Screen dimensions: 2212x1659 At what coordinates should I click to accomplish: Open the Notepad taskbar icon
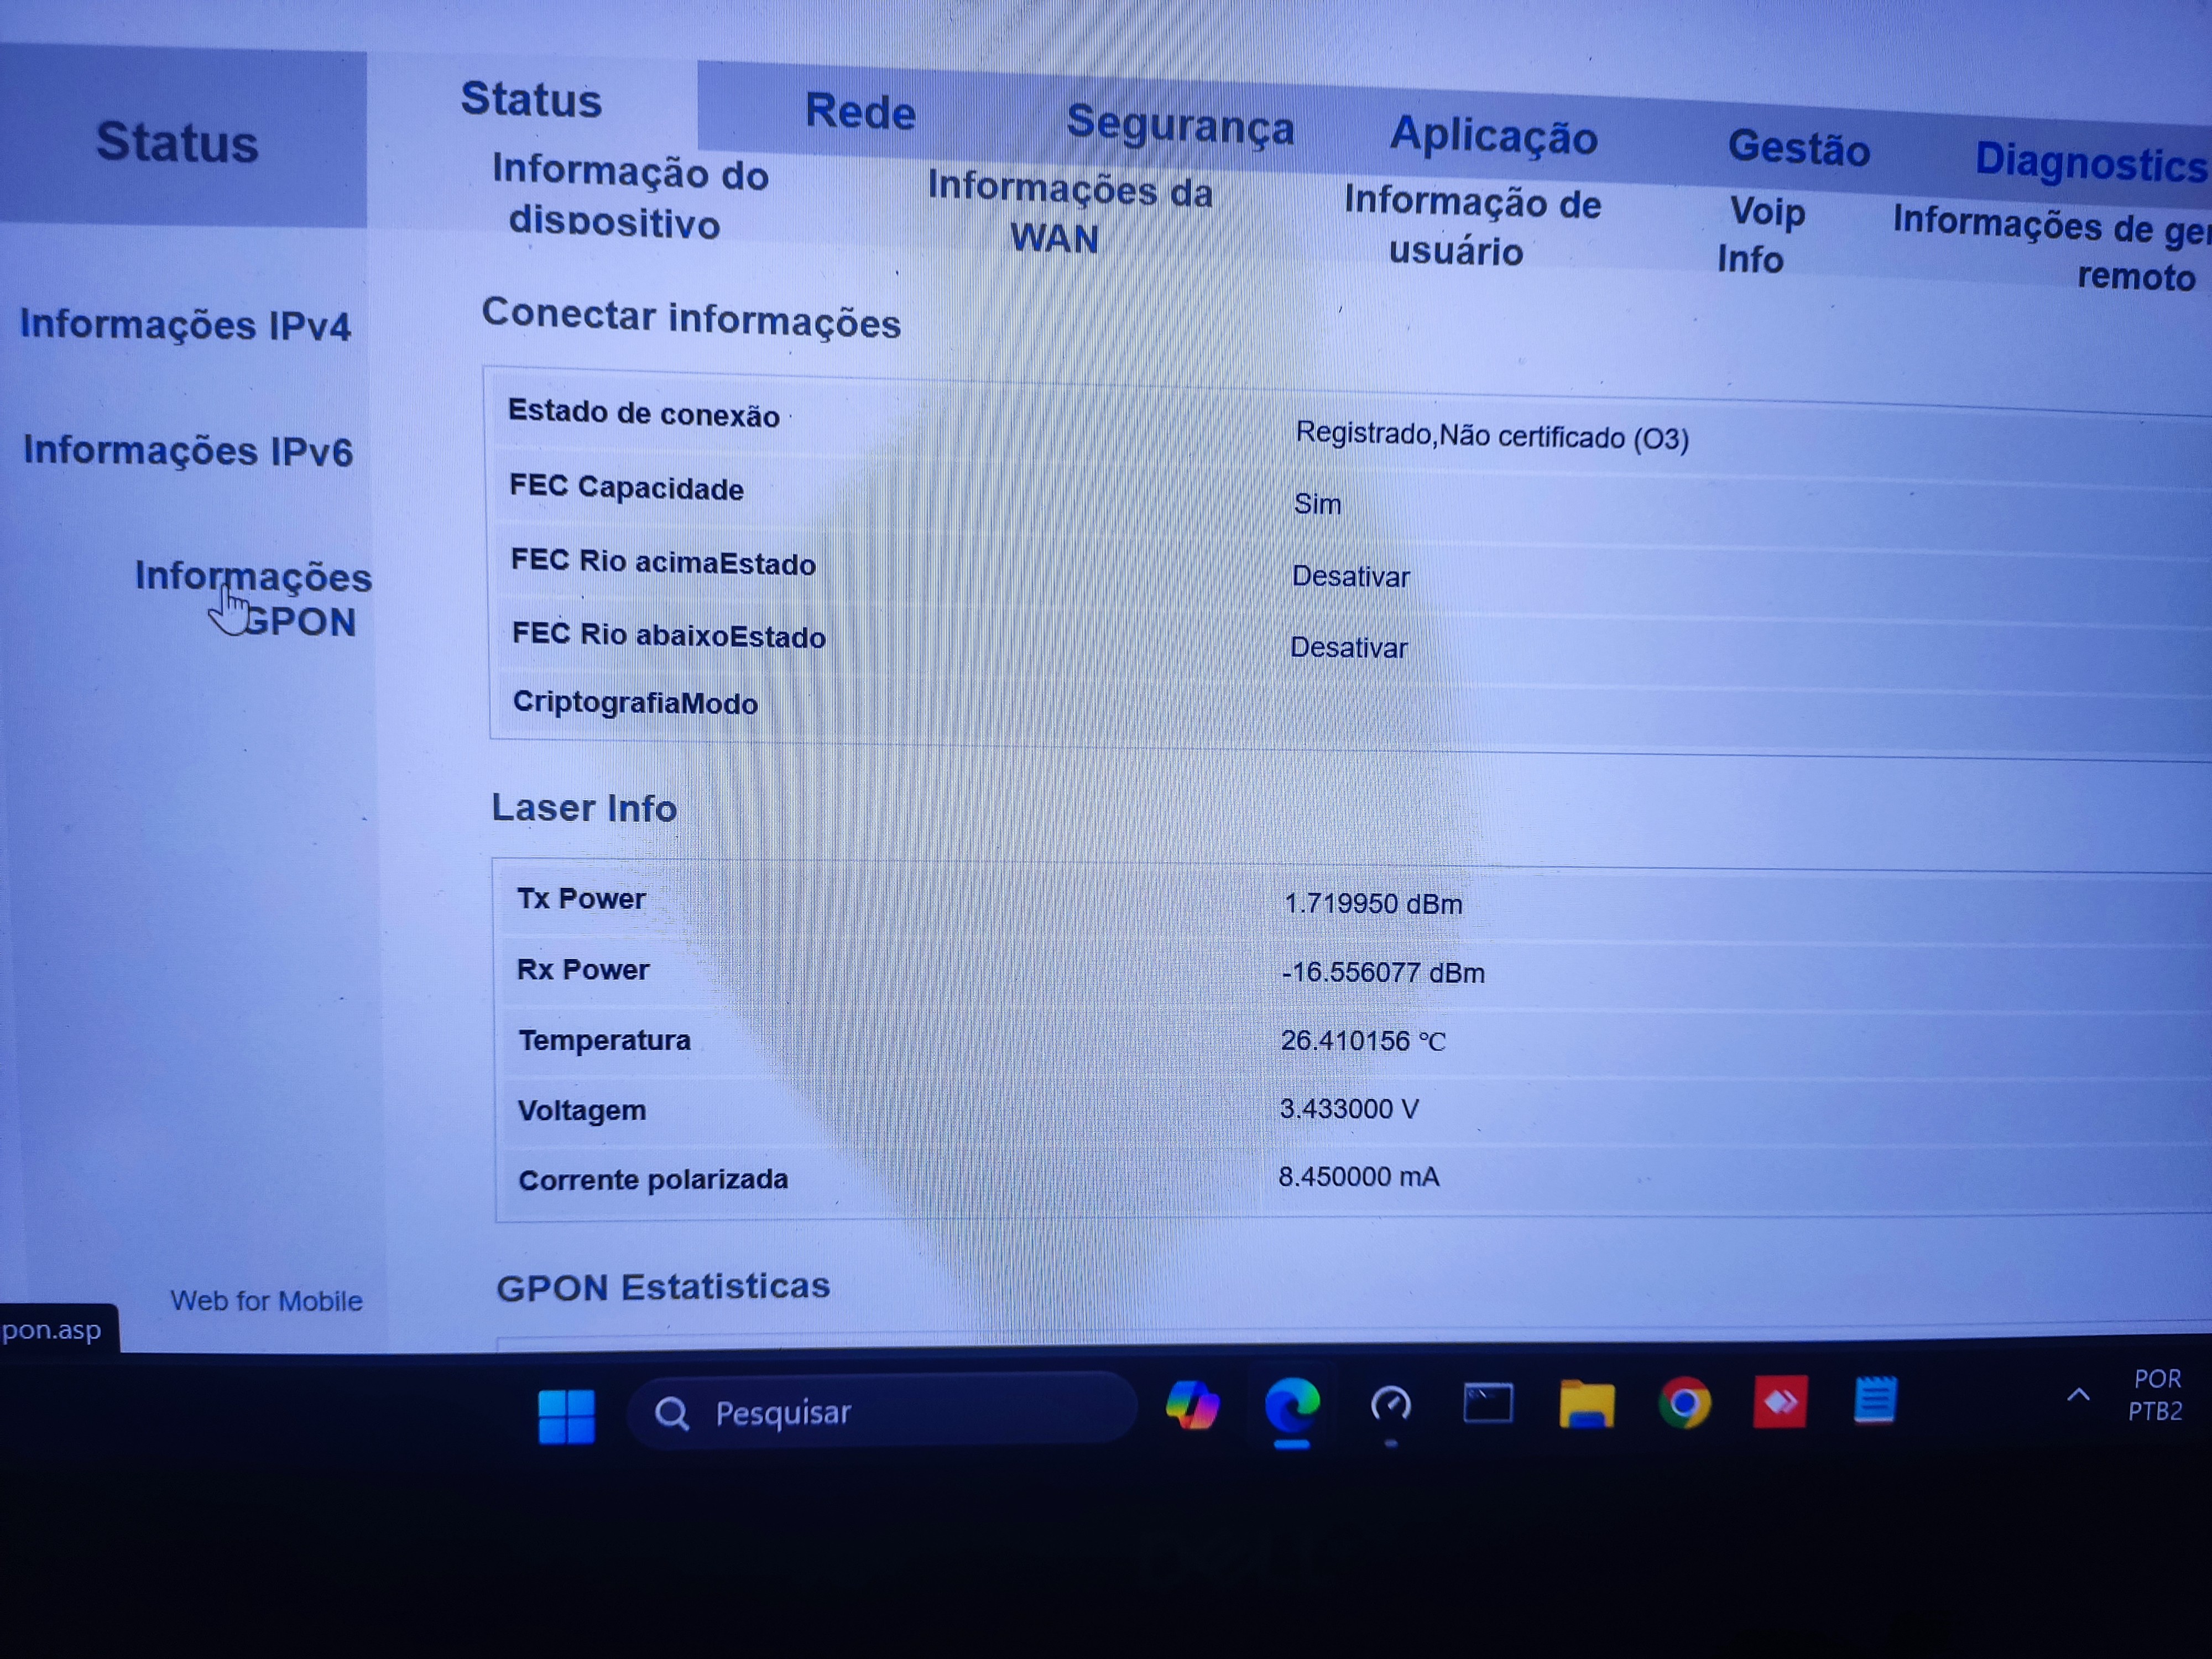click(x=1875, y=1400)
